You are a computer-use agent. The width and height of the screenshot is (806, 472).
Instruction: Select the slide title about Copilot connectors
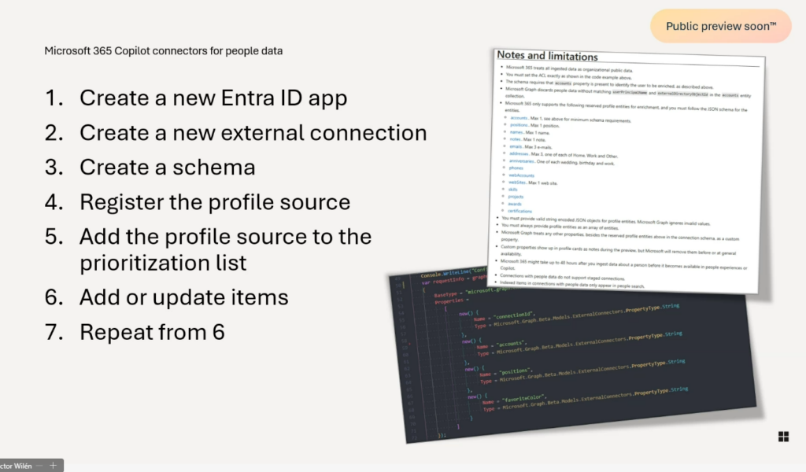pyautogui.click(x=164, y=51)
